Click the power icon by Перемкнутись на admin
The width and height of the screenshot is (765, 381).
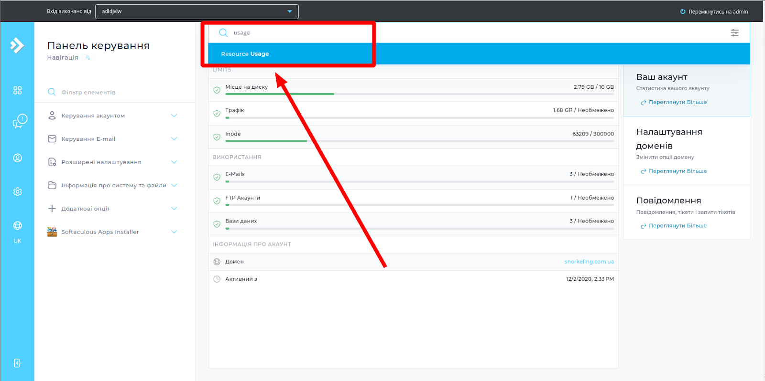(683, 11)
